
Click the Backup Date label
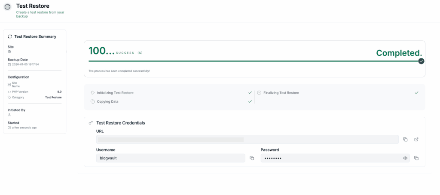(x=18, y=59)
